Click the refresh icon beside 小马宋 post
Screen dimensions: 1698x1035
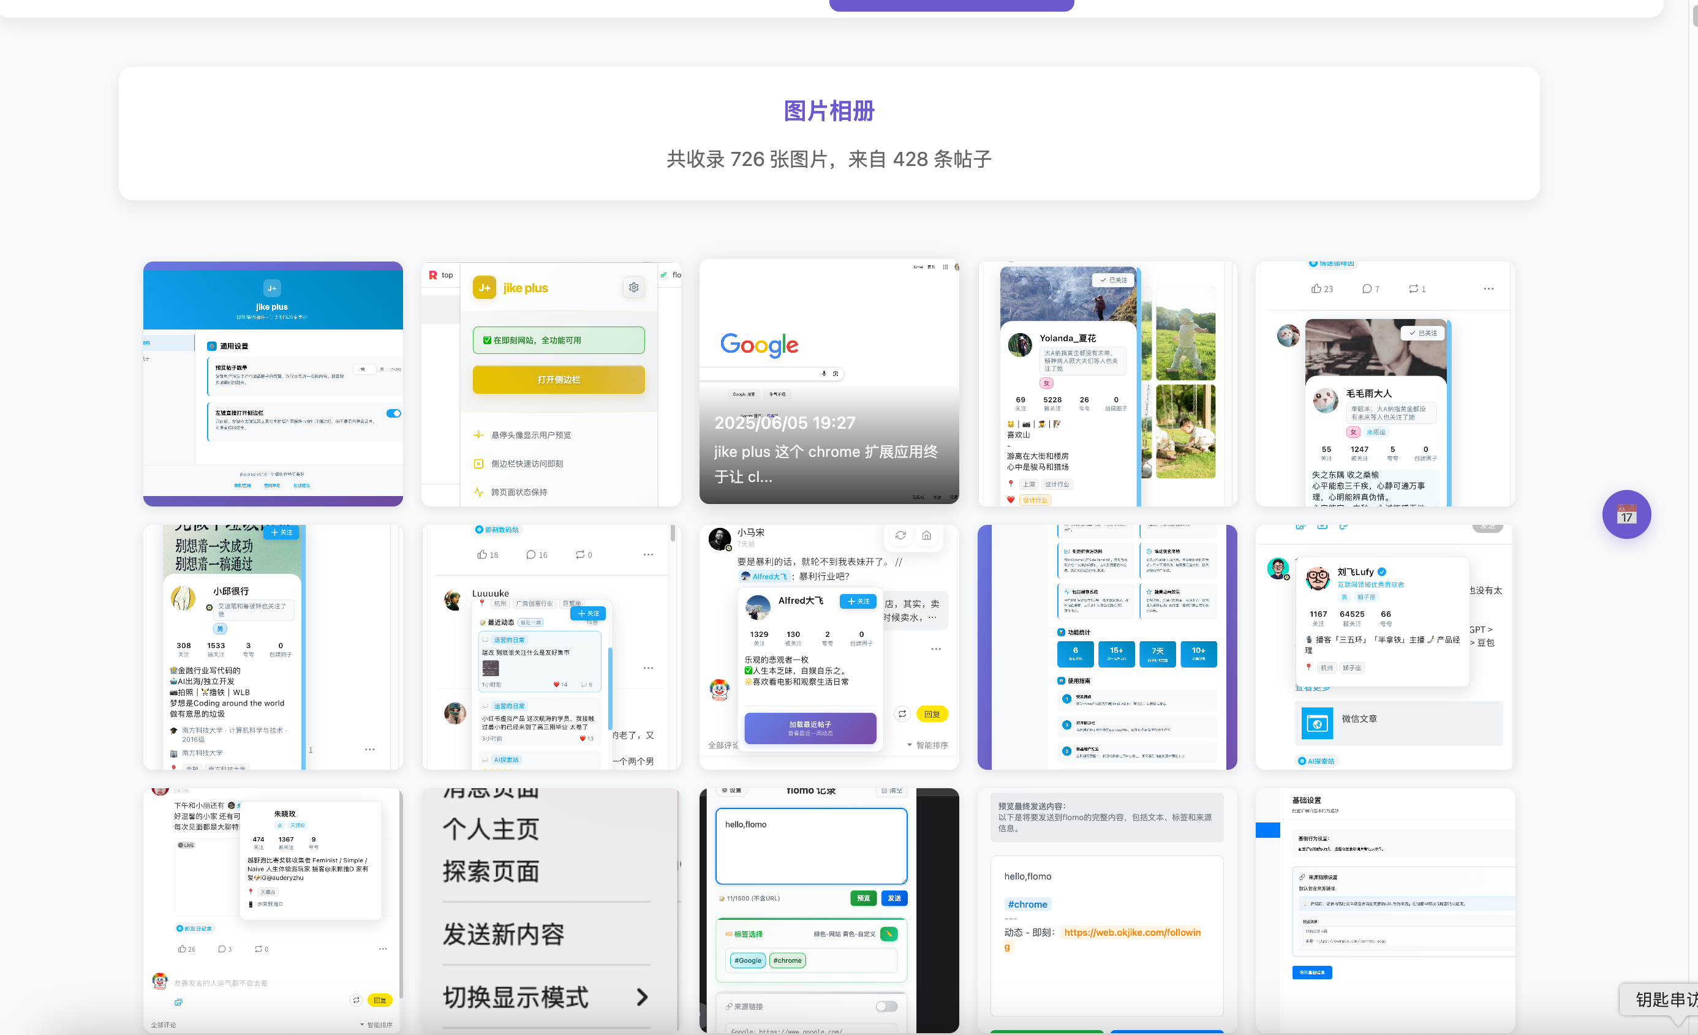coord(900,535)
